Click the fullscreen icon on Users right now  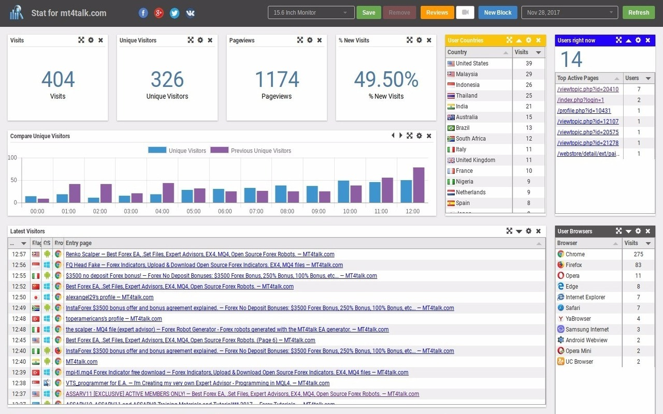point(618,40)
